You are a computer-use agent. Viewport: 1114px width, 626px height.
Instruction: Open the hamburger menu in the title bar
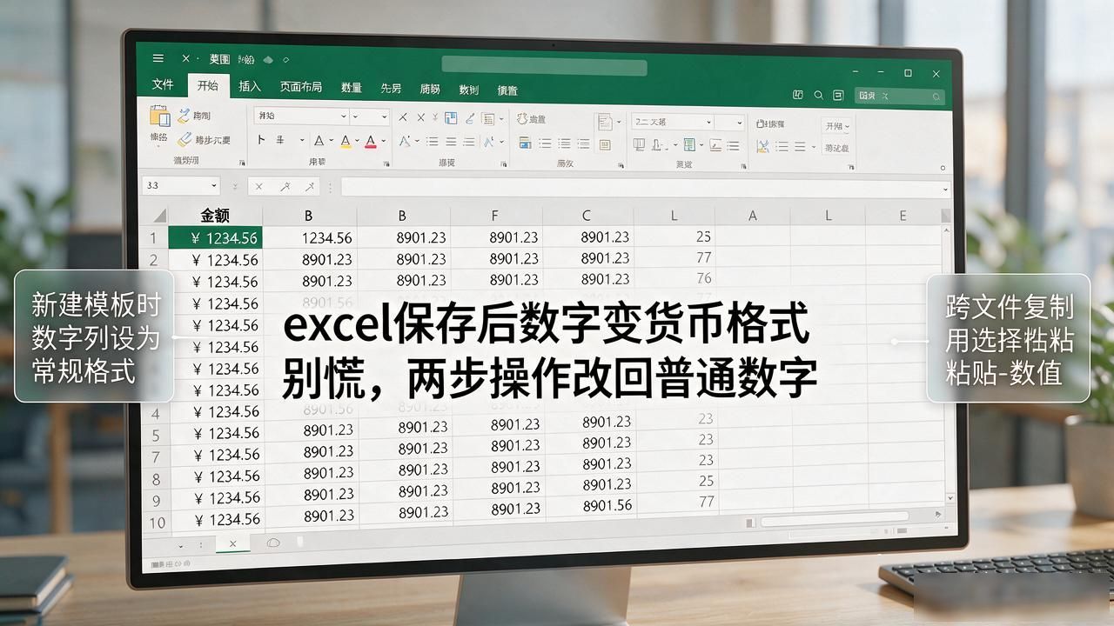tap(158, 58)
